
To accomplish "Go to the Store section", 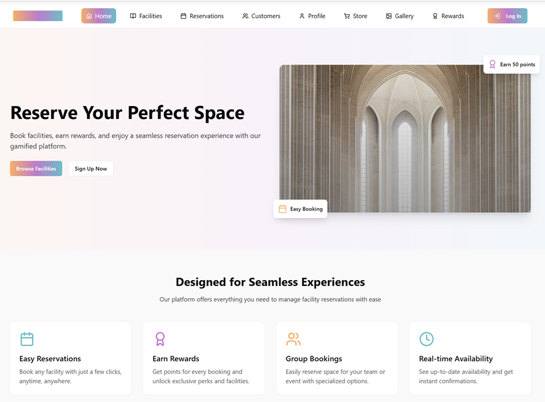I will coord(356,16).
